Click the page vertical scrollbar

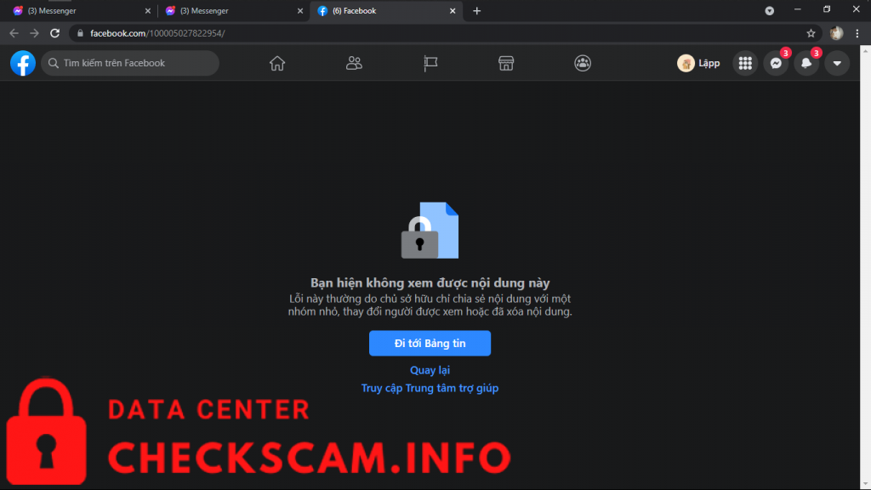(865, 267)
